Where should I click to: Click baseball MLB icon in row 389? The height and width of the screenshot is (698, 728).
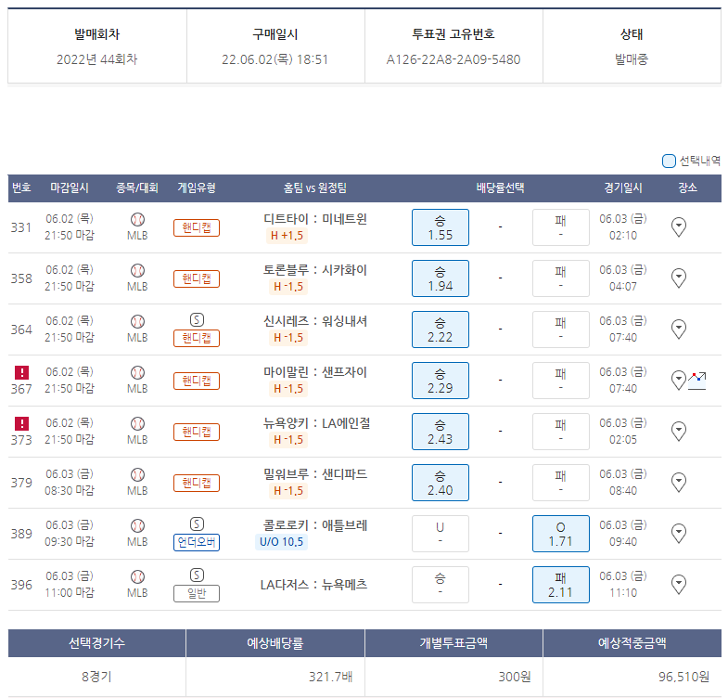pyautogui.click(x=137, y=526)
